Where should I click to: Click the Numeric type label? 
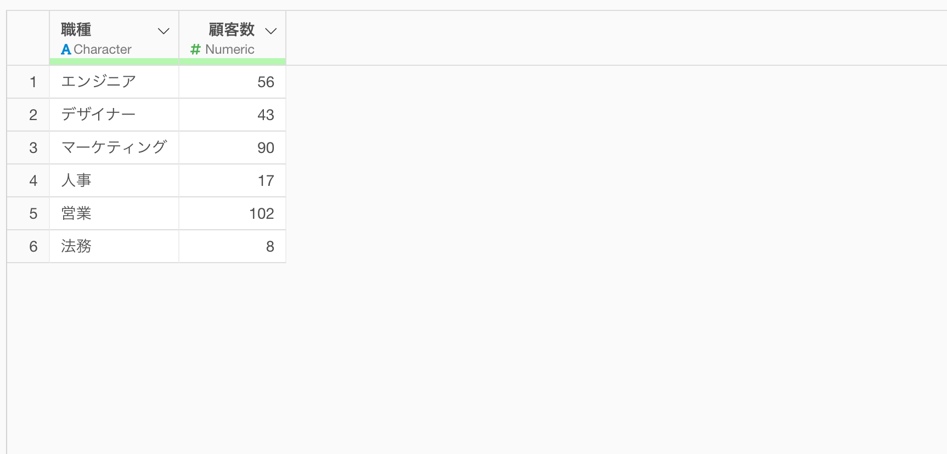(230, 49)
